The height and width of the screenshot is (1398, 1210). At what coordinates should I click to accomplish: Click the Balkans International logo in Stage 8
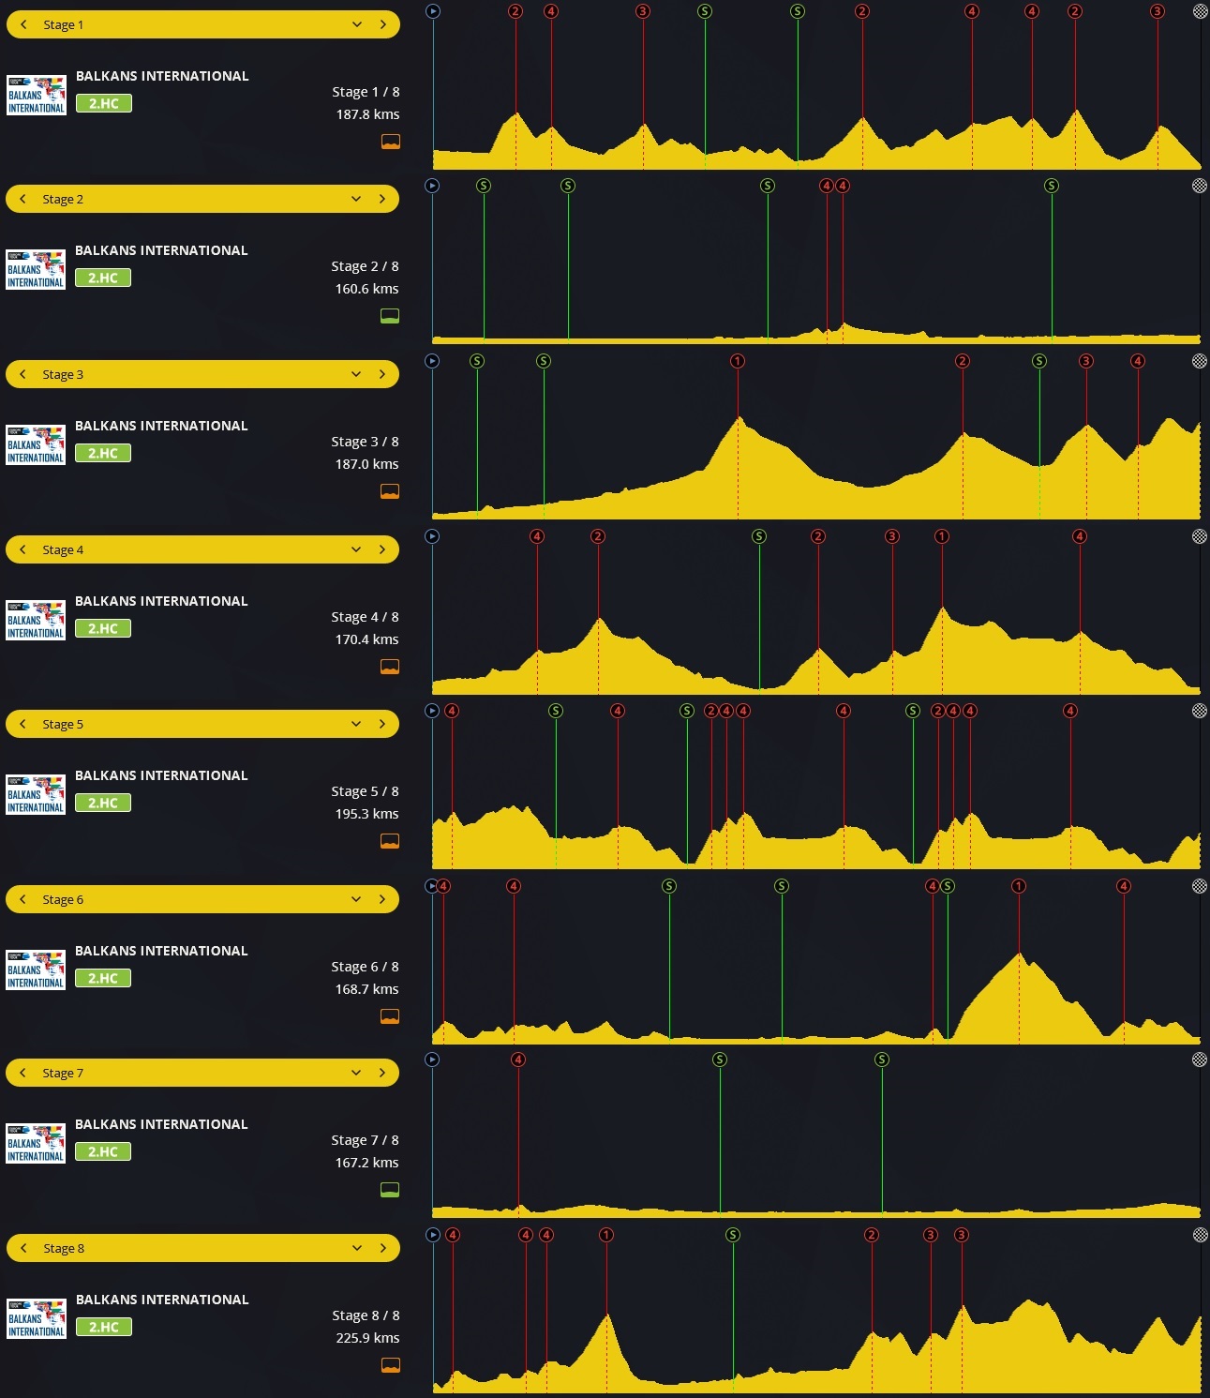37,1318
